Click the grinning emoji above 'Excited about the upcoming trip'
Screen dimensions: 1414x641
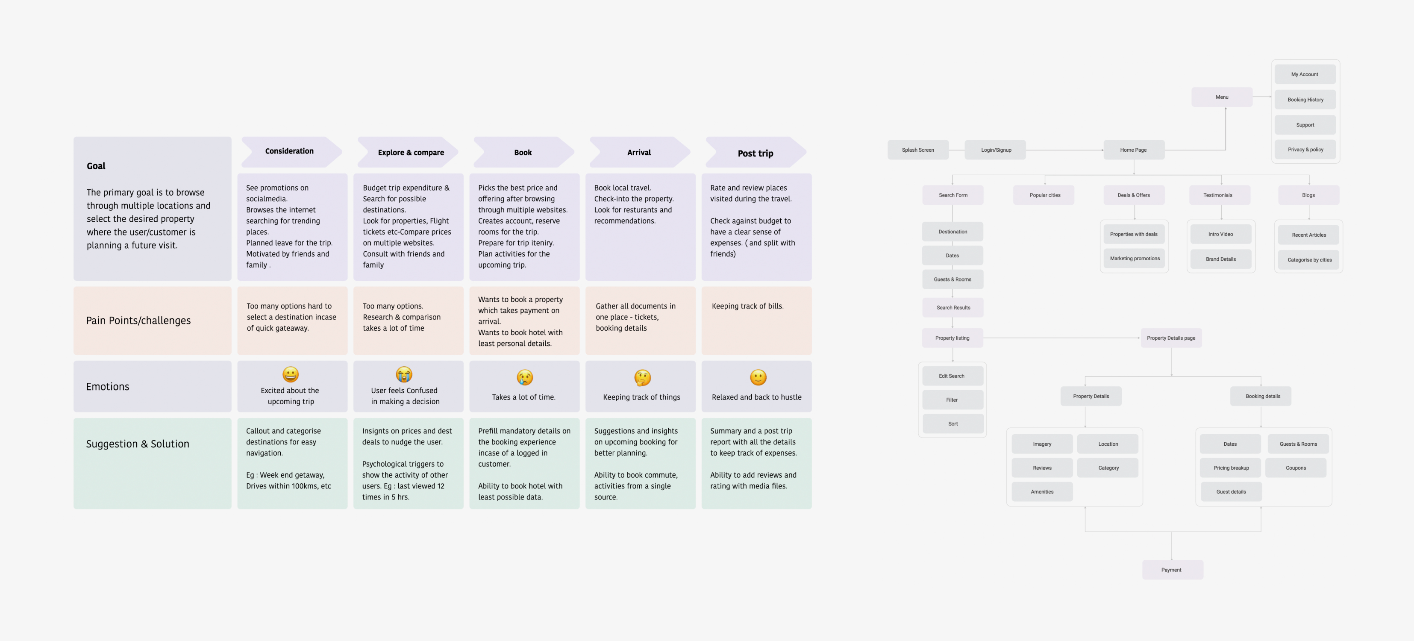[291, 374]
